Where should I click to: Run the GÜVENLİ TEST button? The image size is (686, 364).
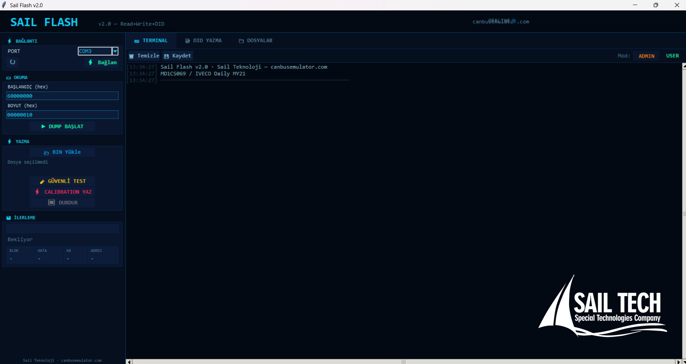(62, 181)
